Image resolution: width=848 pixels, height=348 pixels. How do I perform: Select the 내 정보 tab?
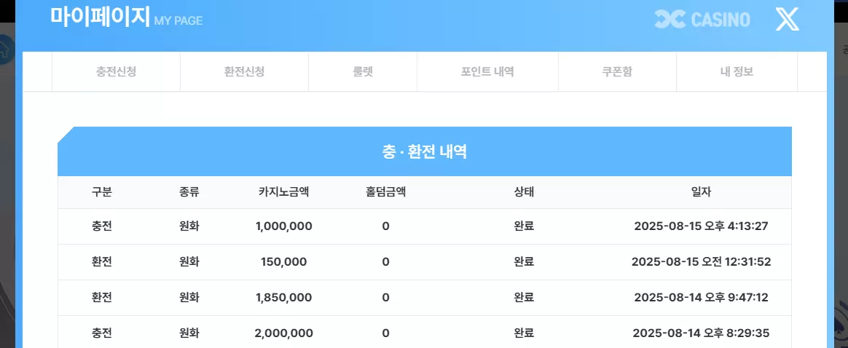[x=737, y=72]
